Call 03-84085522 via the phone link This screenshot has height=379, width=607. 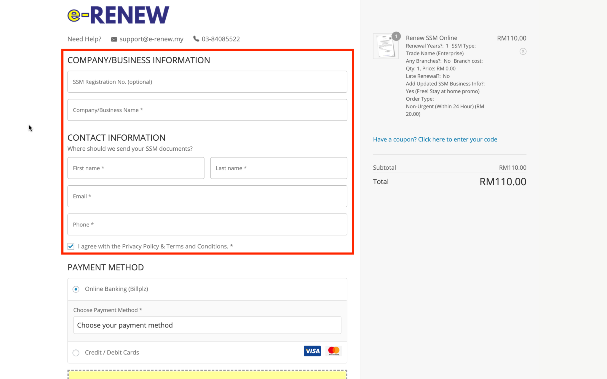pos(221,39)
